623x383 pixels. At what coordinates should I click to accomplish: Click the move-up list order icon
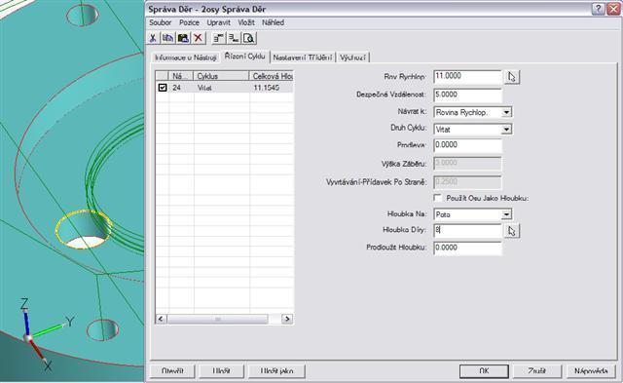218,38
